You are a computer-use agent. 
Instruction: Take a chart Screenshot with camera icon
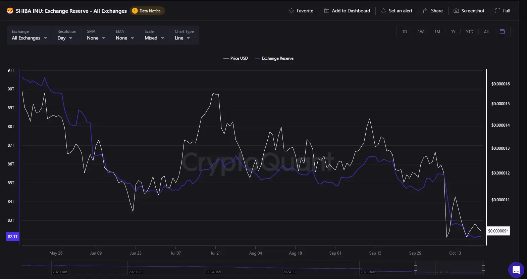[x=456, y=11]
